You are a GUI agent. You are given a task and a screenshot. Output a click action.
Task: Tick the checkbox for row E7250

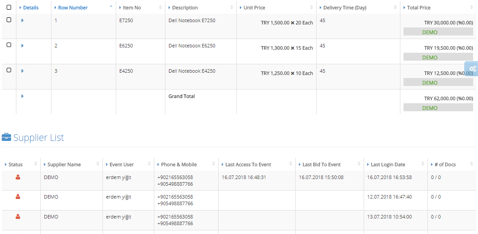pyautogui.click(x=9, y=20)
